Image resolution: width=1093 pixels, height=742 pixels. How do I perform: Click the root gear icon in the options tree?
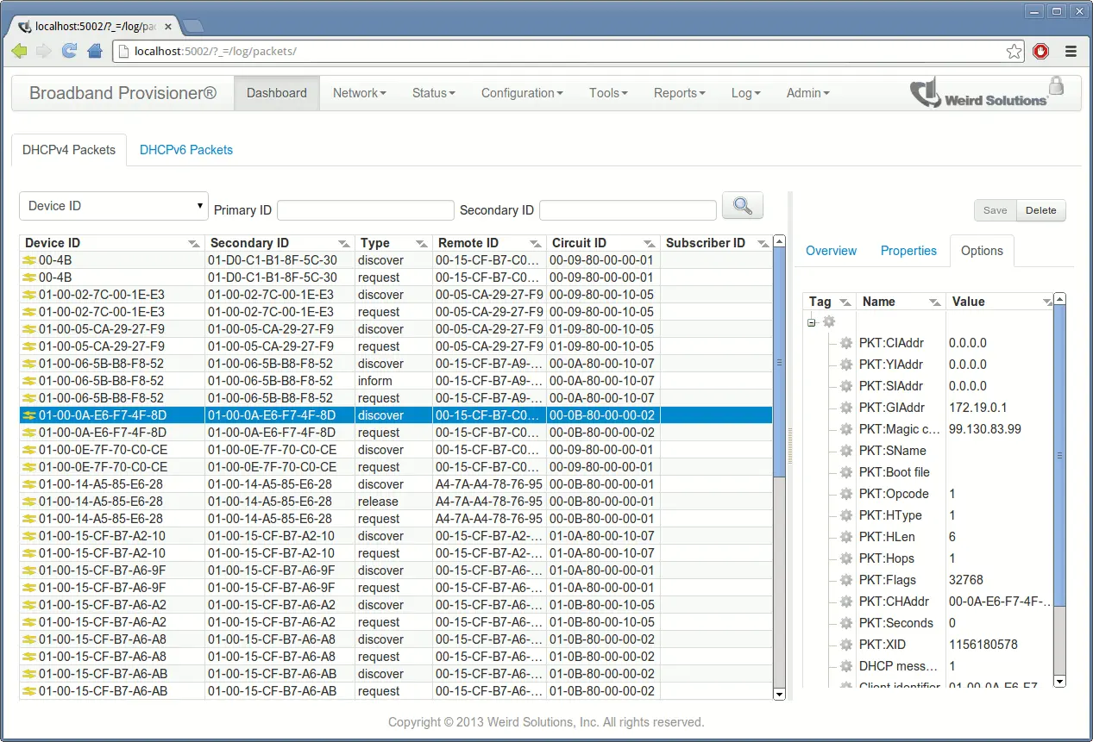(828, 321)
